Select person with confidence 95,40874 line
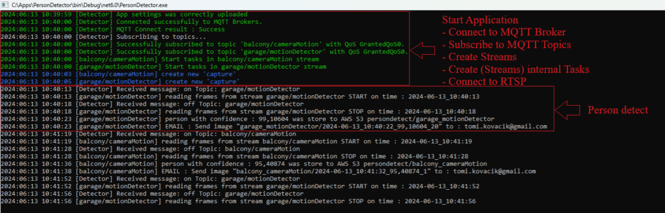665x213 pixels. point(244,164)
